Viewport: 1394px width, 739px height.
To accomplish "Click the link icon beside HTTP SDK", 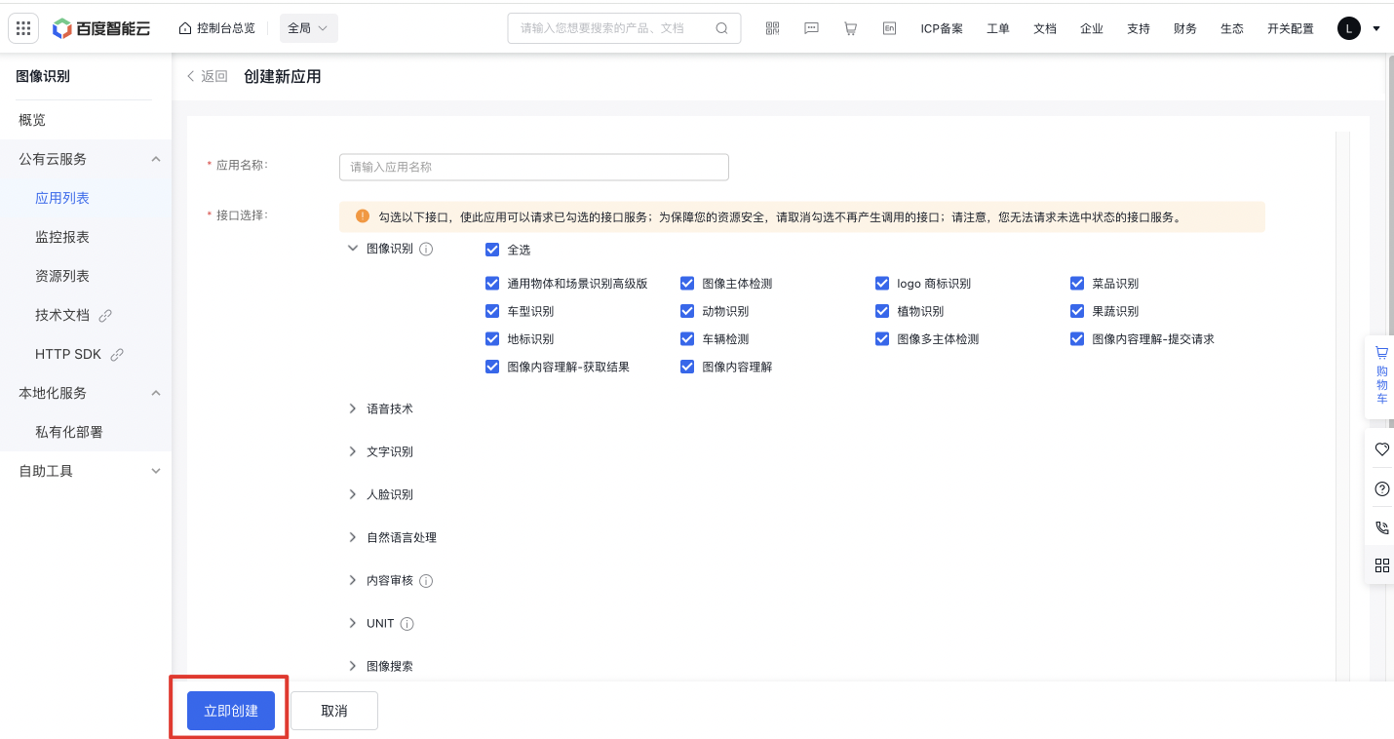I will (x=117, y=354).
